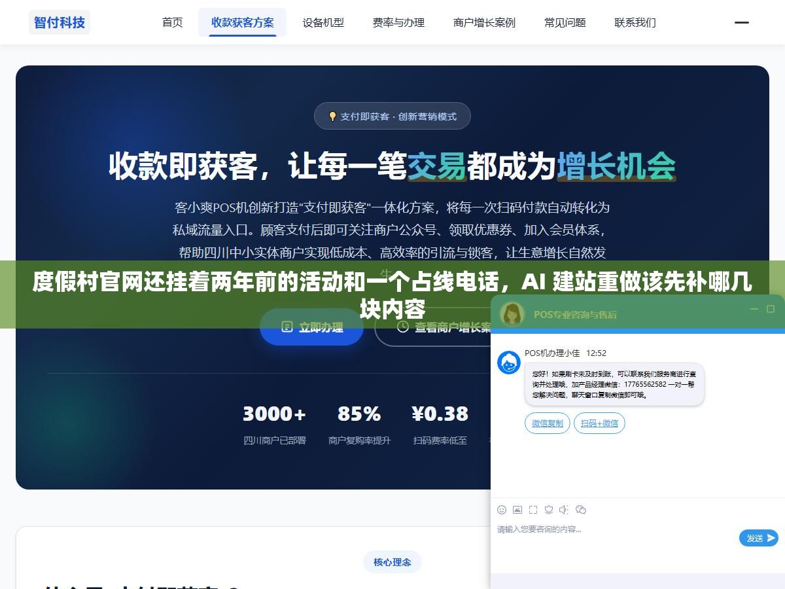Open 商户增长案例 nav item

point(484,22)
